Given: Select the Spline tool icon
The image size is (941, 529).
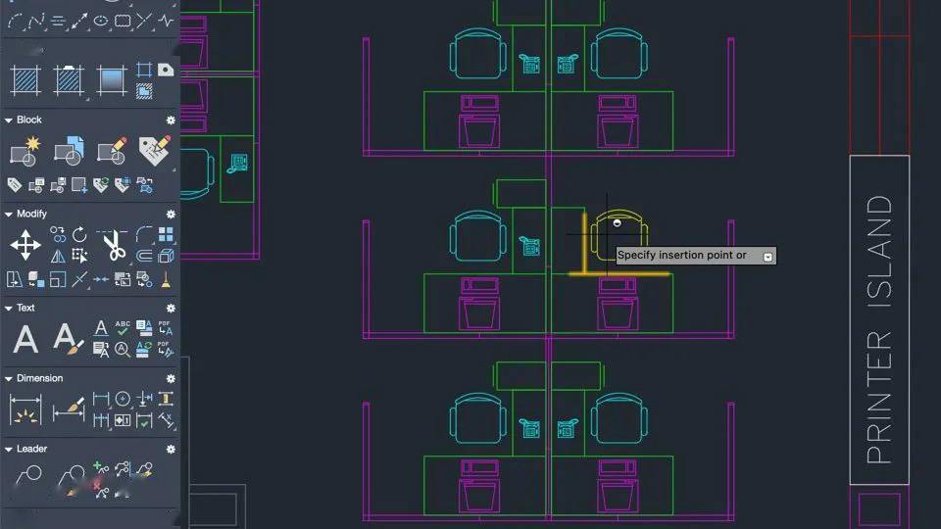Looking at the screenshot, I should coord(36,22).
